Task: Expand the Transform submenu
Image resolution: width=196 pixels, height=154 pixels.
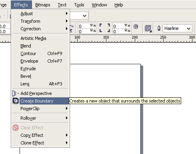Action: coord(67,21)
